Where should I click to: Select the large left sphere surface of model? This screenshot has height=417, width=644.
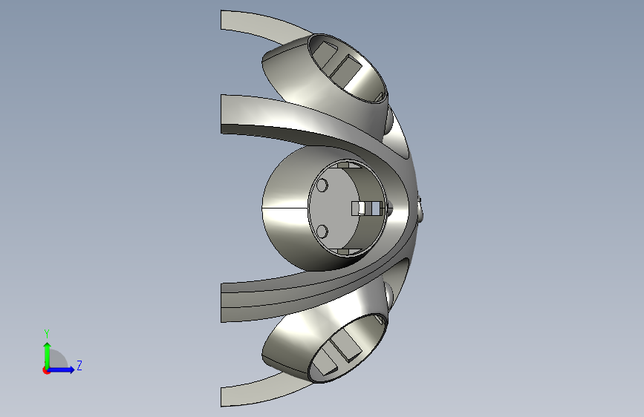coord(285,207)
